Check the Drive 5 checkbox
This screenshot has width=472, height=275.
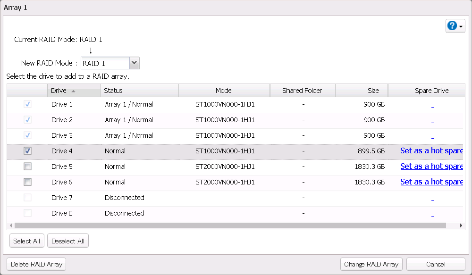tap(28, 167)
